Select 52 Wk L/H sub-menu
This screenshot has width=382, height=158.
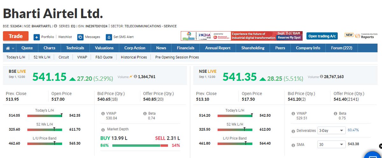click(x=42, y=57)
